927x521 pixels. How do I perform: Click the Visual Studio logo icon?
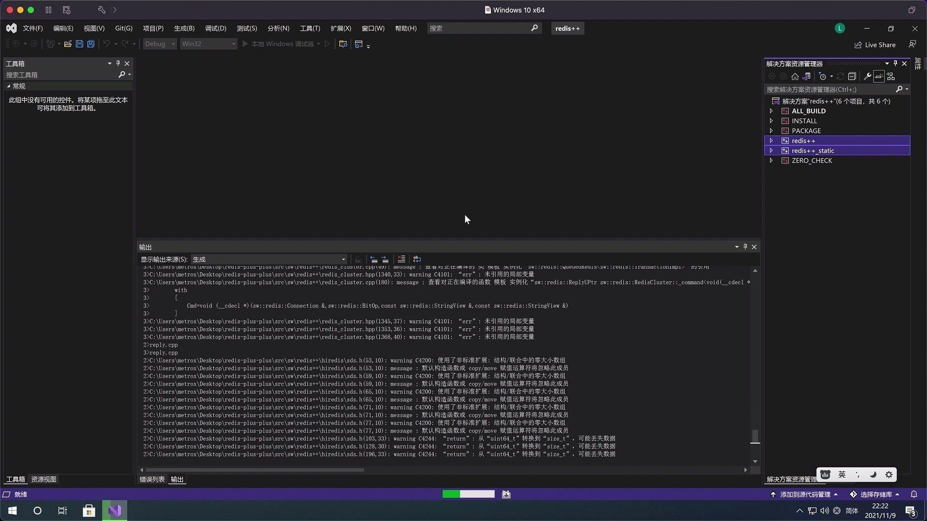(11, 28)
